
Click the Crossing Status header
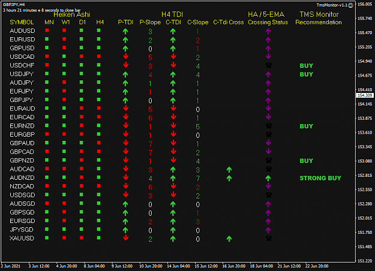(x=268, y=22)
